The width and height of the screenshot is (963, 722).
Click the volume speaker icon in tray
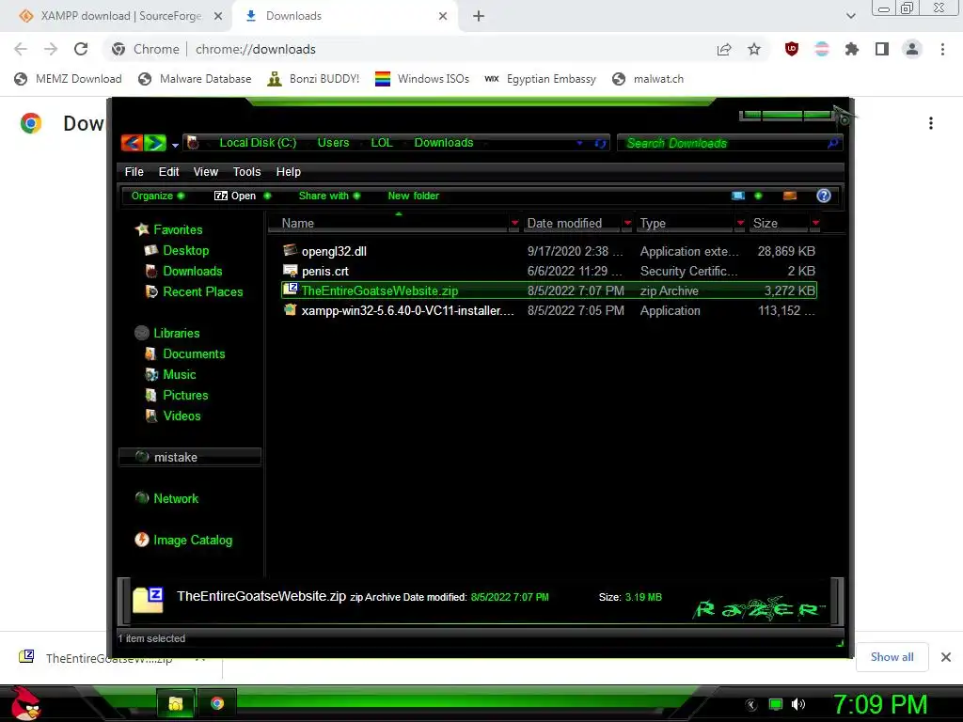798,704
